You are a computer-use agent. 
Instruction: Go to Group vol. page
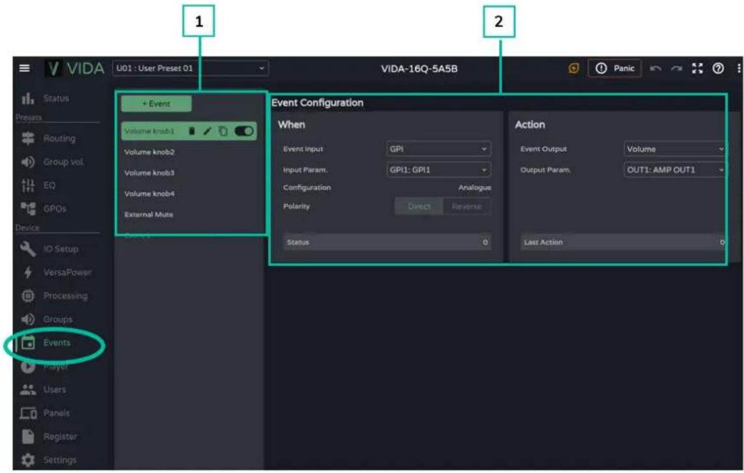(x=53, y=162)
